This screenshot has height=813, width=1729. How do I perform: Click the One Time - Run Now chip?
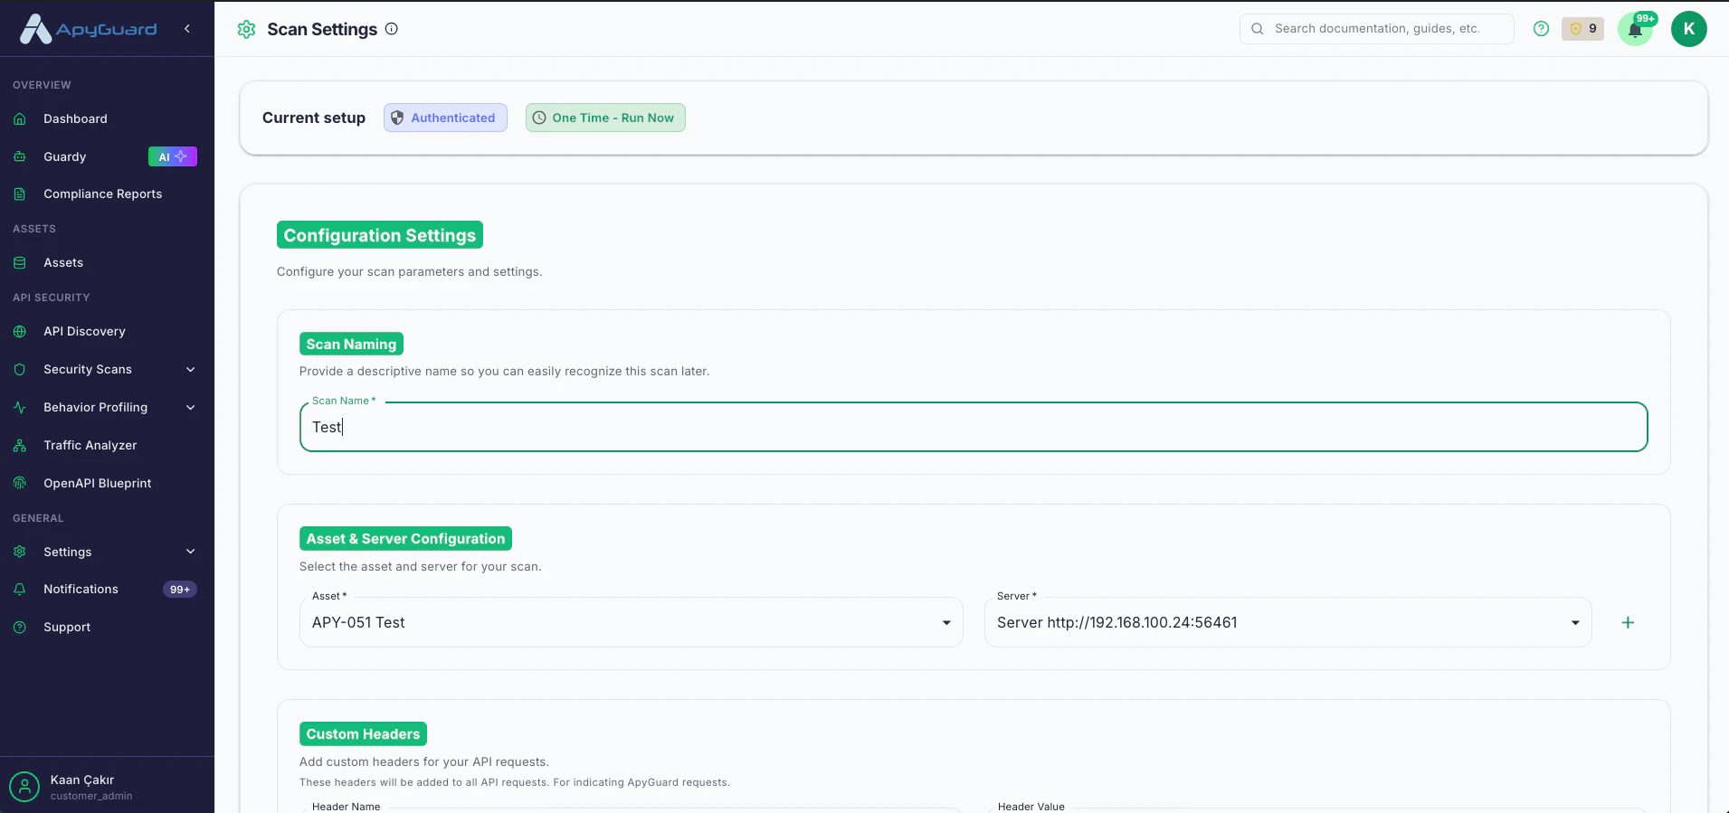[605, 118]
